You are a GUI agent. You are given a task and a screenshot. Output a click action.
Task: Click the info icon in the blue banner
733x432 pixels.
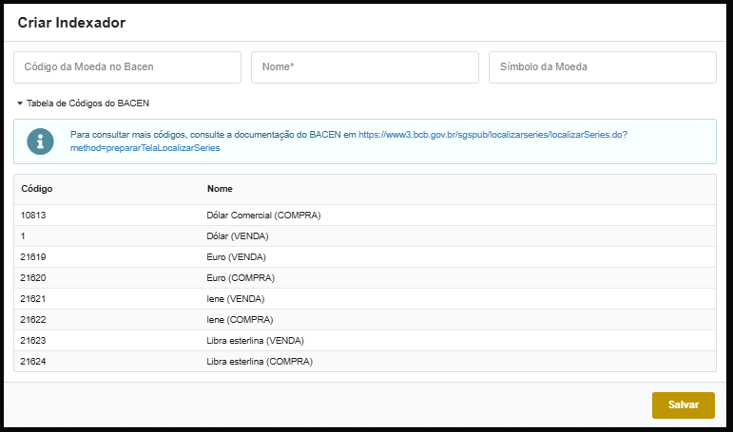tap(40, 141)
